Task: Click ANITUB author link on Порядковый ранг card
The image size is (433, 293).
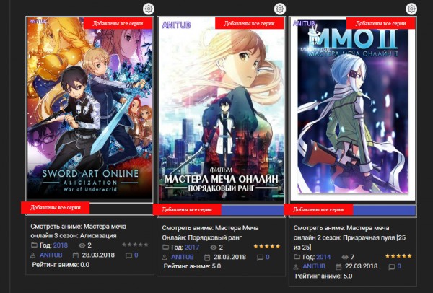Action: 183,257
